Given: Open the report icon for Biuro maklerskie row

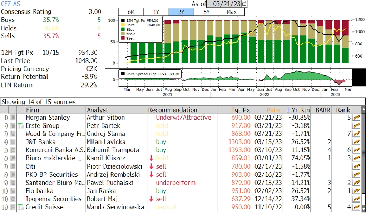Looking at the screenshot, I should [x=13, y=158].
